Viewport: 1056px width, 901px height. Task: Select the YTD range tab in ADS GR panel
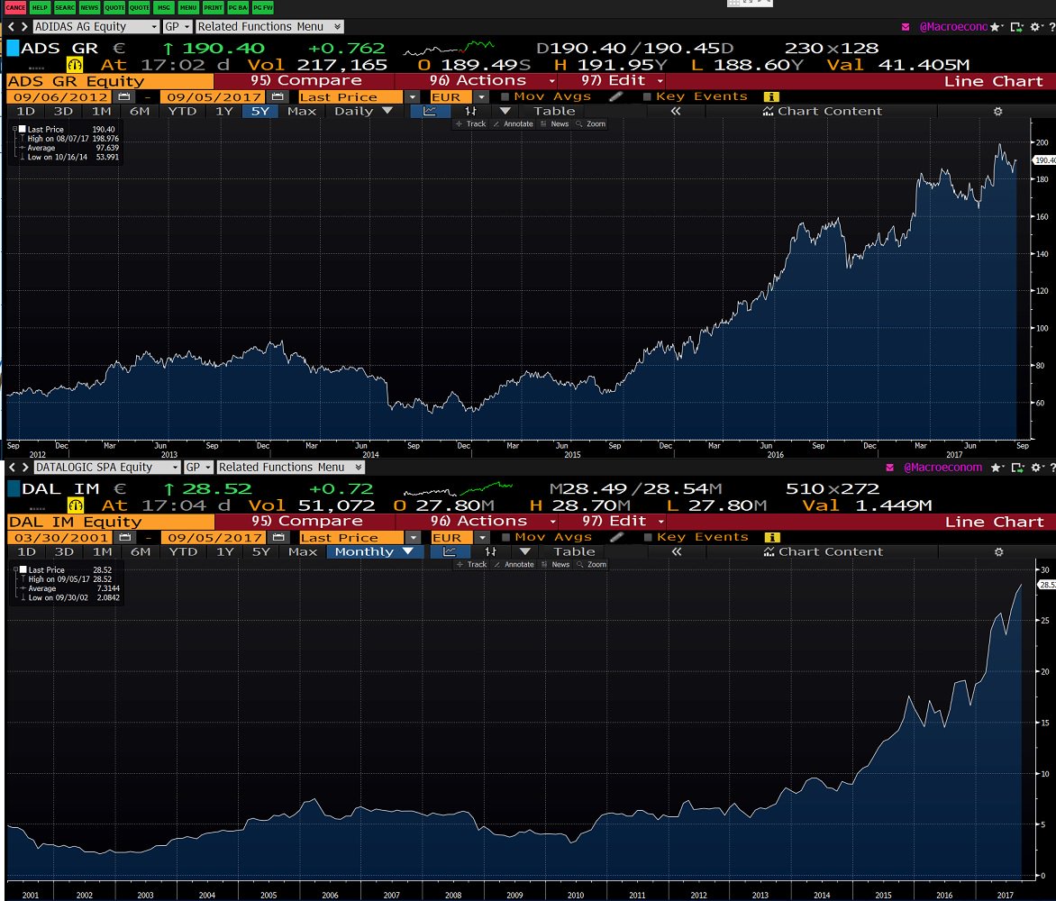point(183,111)
